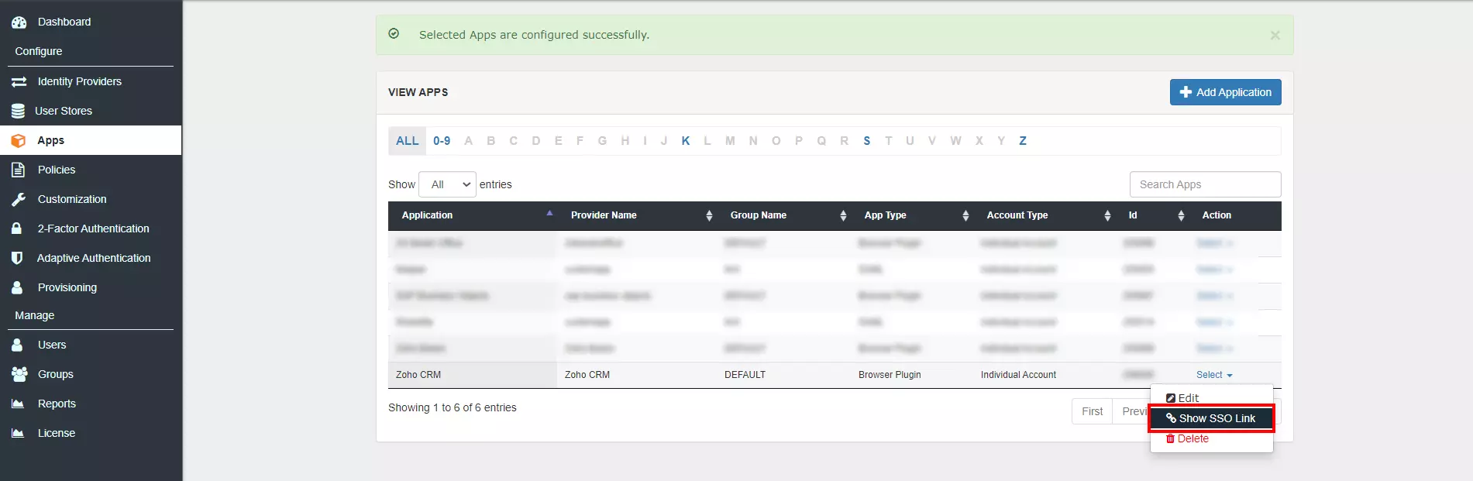Filter apps by 0-9
Image resolution: width=1473 pixels, height=481 pixels.
[442, 141]
